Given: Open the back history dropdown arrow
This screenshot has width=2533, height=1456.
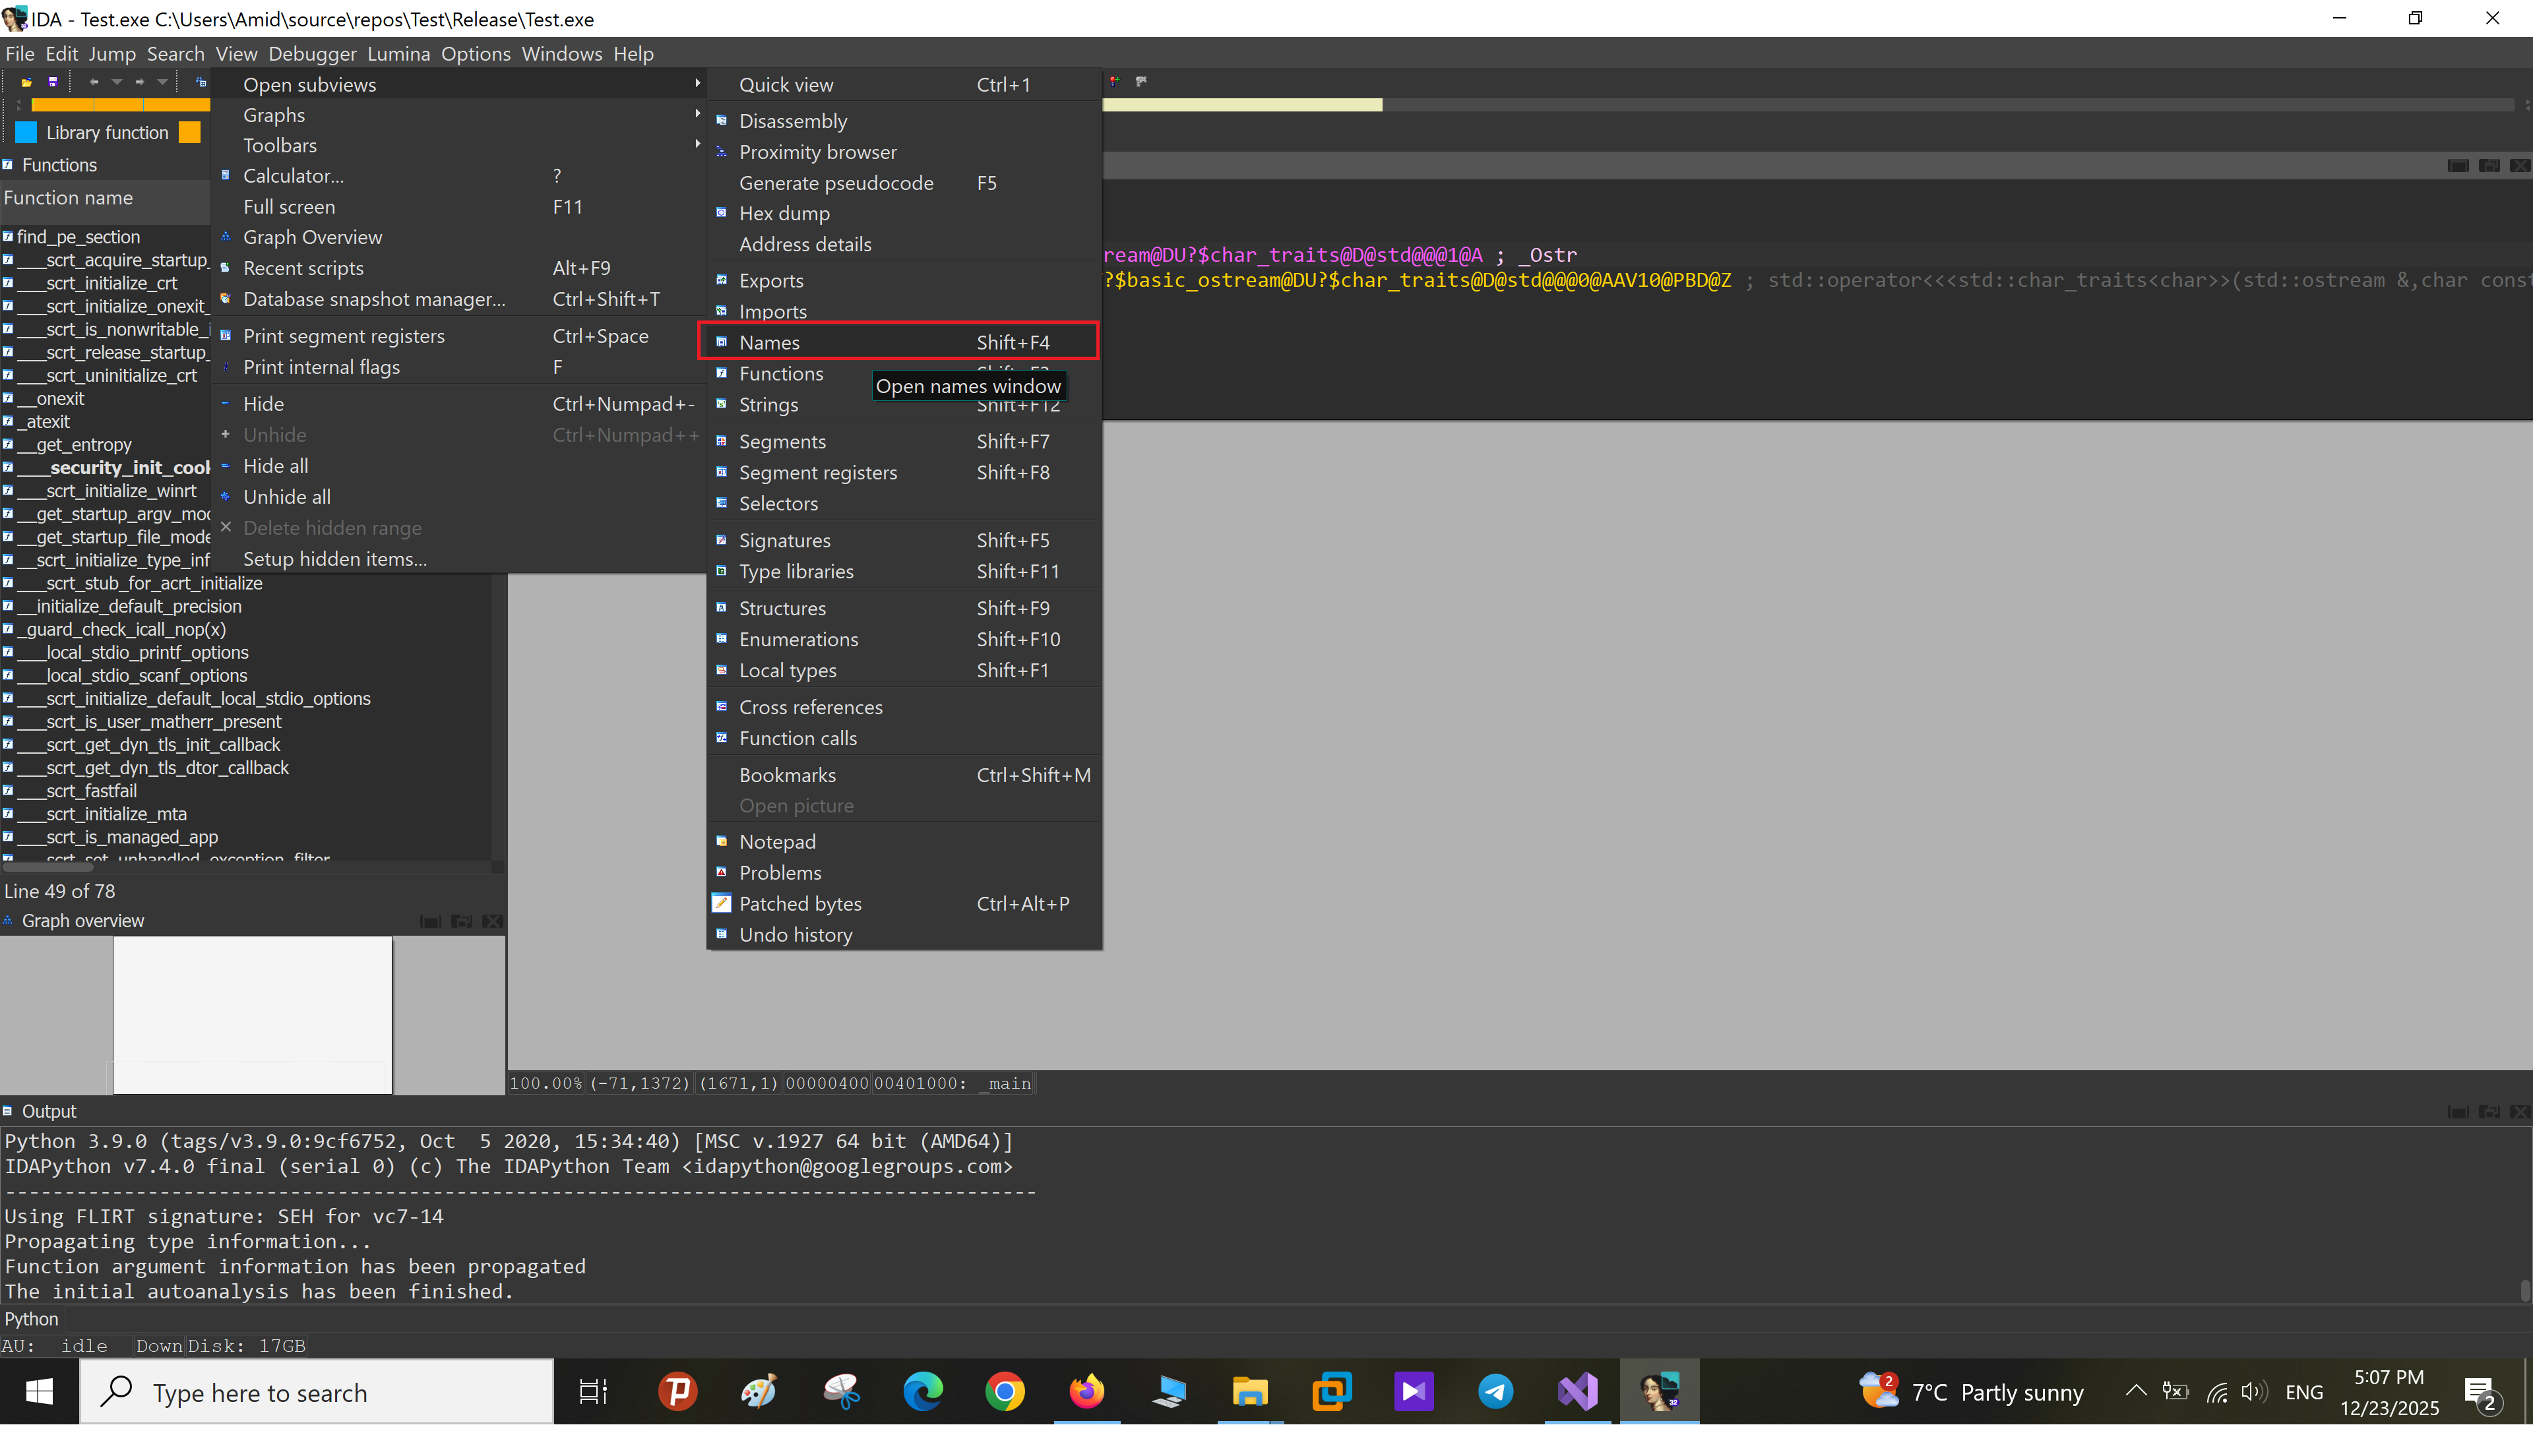Looking at the screenshot, I should (x=117, y=82).
